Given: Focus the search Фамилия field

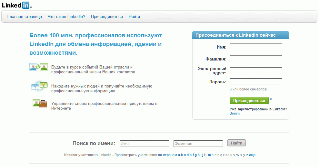Looking at the screenshot, I should 198,144.
